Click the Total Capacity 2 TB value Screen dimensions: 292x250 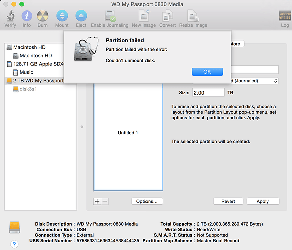(230, 224)
